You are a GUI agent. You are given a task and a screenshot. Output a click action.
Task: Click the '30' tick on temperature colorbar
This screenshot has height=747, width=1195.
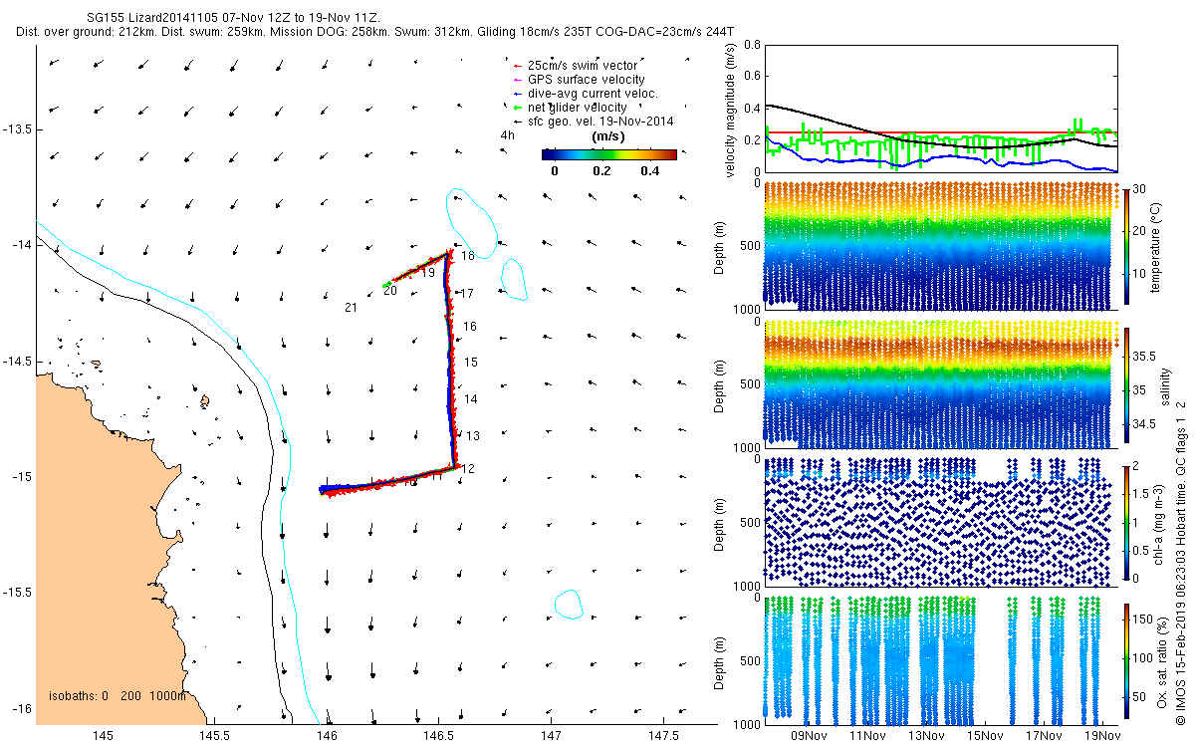1141,189
